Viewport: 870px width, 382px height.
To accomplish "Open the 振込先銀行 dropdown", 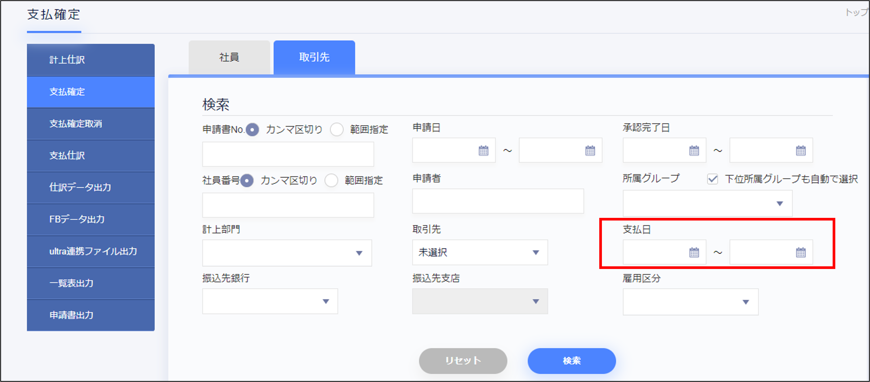I will tap(270, 301).
